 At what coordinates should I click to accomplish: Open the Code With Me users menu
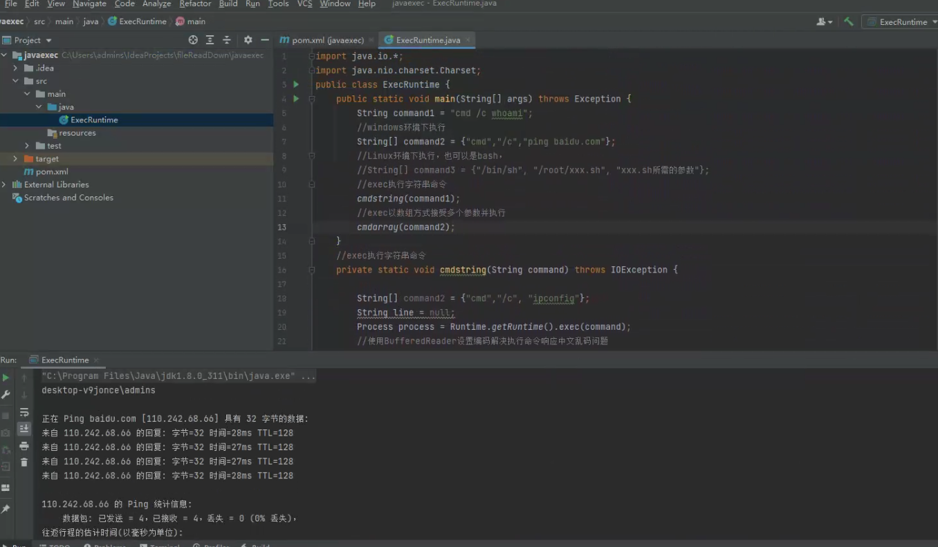click(x=825, y=21)
